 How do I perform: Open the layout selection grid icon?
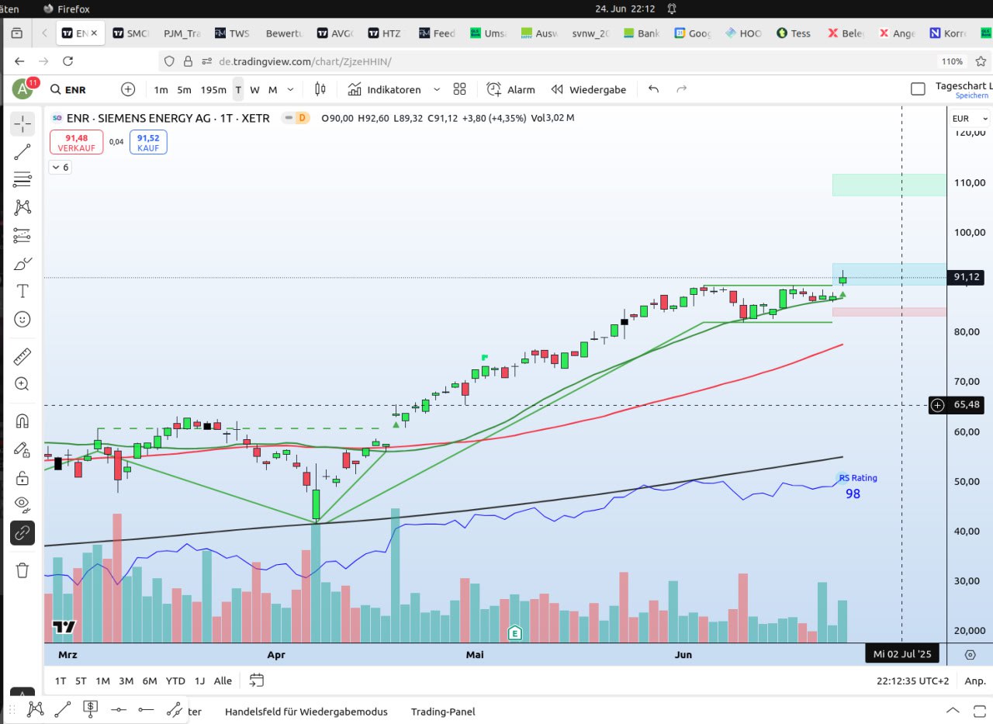click(x=459, y=89)
